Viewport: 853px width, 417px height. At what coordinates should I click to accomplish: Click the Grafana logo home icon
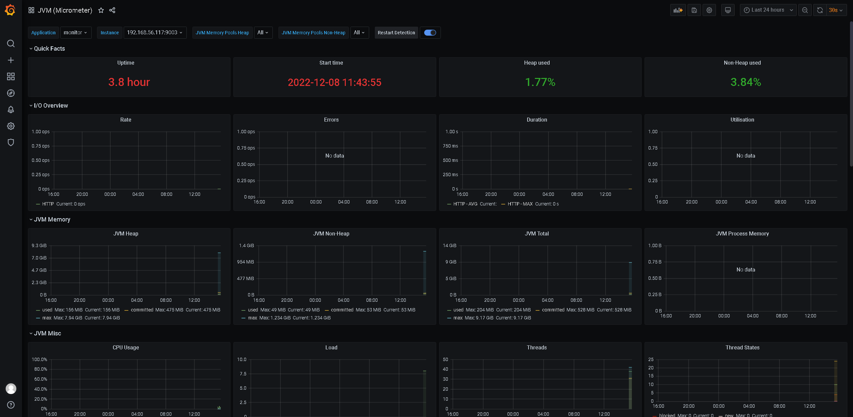pyautogui.click(x=10, y=10)
